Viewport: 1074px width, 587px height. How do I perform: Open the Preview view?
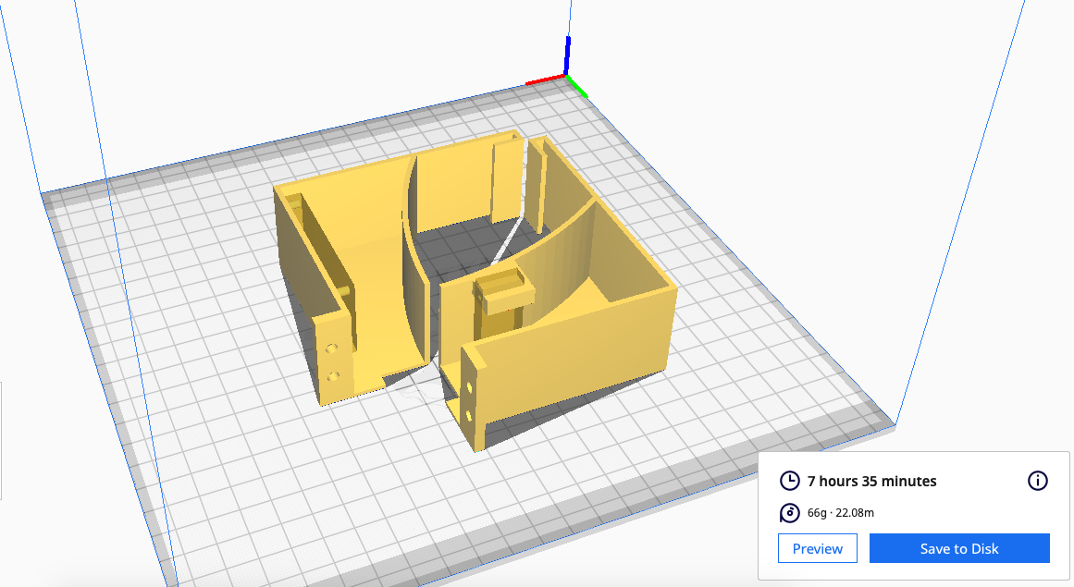coord(817,548)
